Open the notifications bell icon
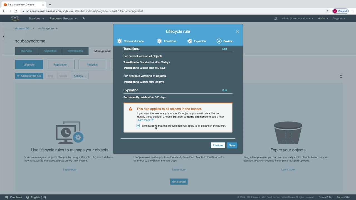 point(276,19)
